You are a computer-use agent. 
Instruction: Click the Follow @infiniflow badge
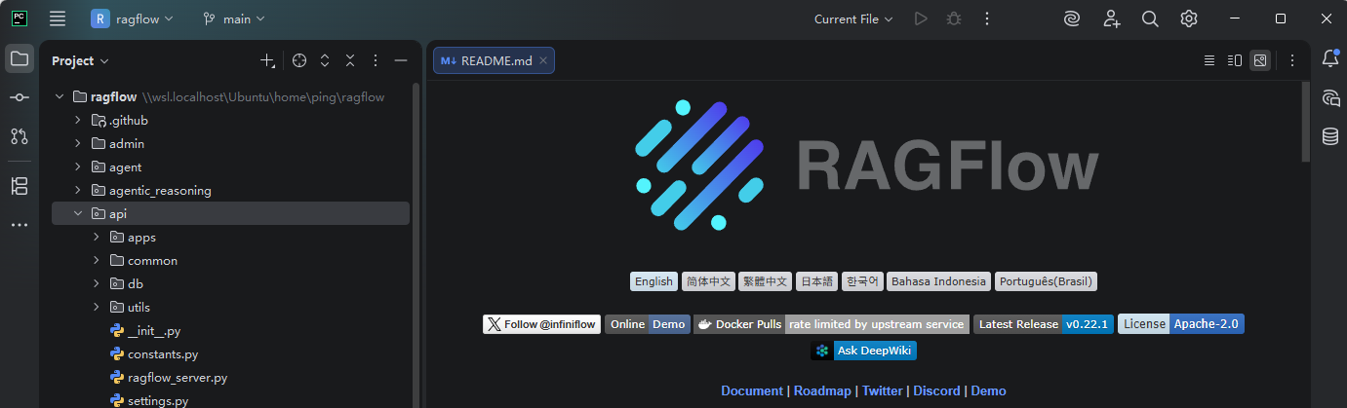(x=542, y=324)
